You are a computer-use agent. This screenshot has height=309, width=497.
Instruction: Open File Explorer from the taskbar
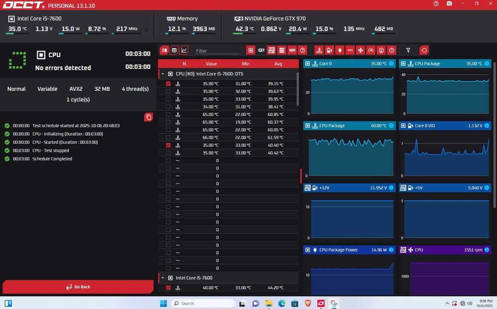268,304
